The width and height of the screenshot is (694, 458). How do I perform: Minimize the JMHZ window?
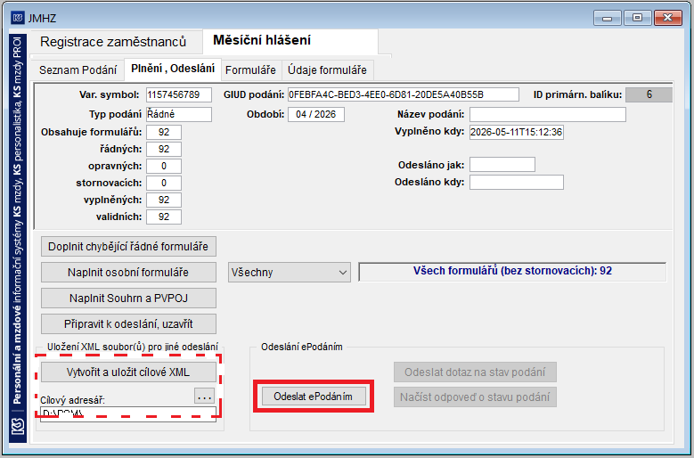(x=608, y=18)
